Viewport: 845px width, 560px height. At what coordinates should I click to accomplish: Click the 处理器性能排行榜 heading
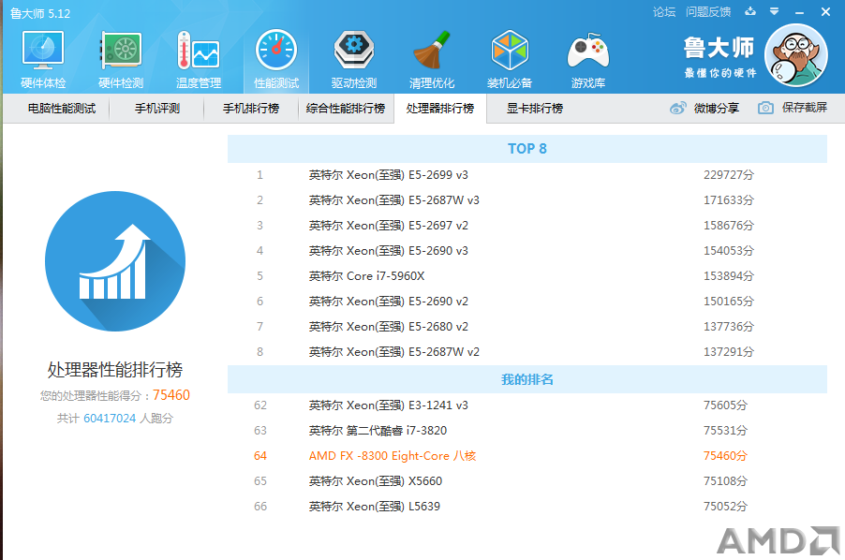(115, 370)
